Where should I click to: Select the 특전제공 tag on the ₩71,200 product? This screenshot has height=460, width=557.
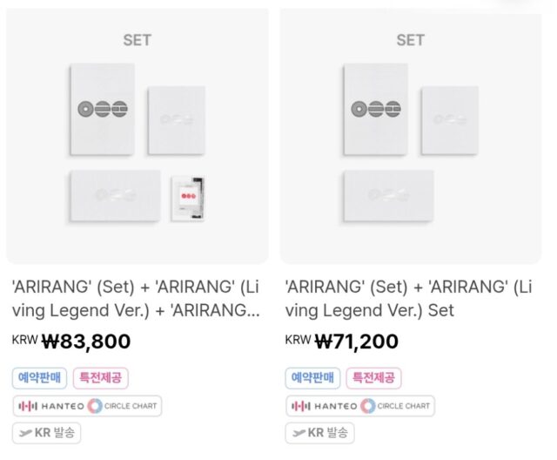click(373, 378)
